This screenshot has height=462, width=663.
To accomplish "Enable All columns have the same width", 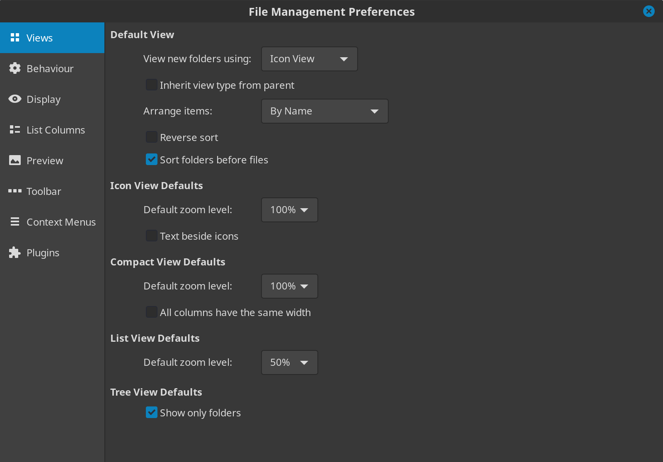I will (x=152, y=312).
